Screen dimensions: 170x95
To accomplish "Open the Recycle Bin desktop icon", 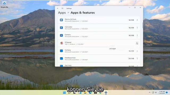I will 4,4.
